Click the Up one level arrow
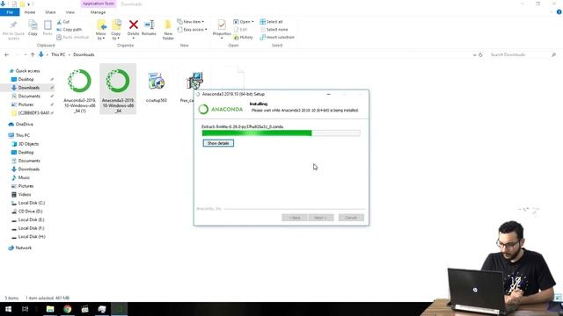 tap(33, 54)
